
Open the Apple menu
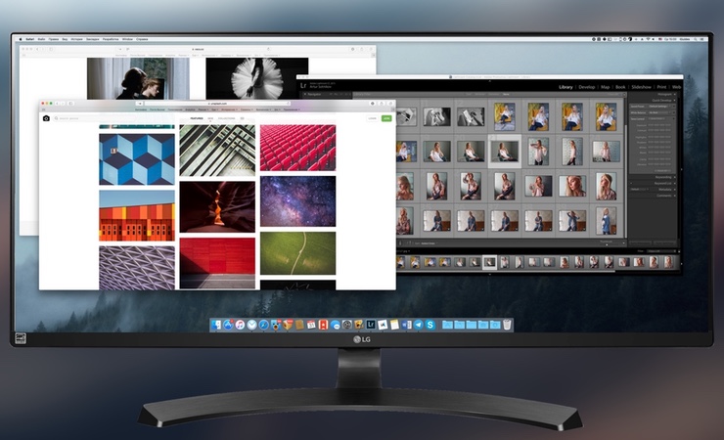click(21, 39)
